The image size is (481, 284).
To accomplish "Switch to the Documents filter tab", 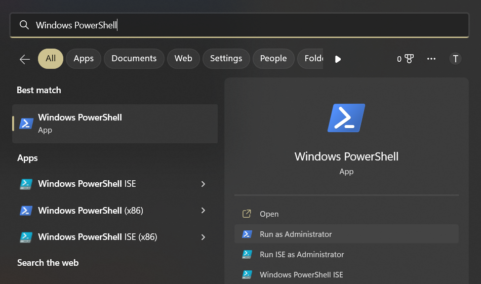I will click(134, 59).
